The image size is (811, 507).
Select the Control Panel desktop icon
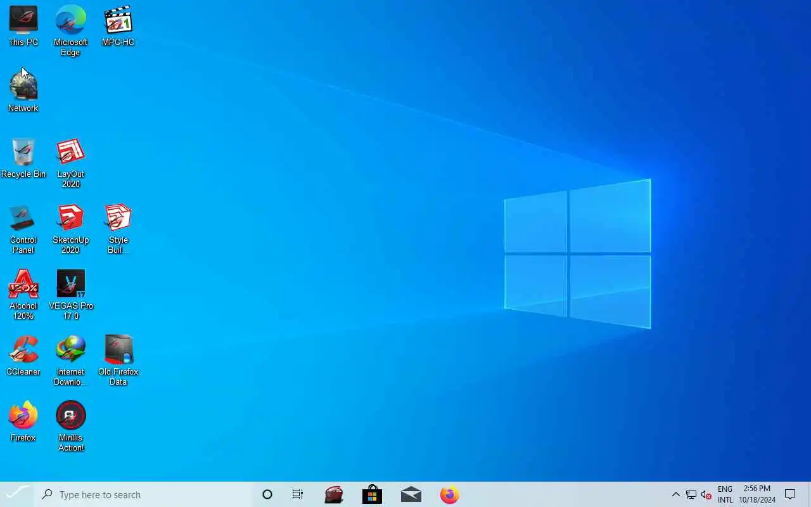23,229
